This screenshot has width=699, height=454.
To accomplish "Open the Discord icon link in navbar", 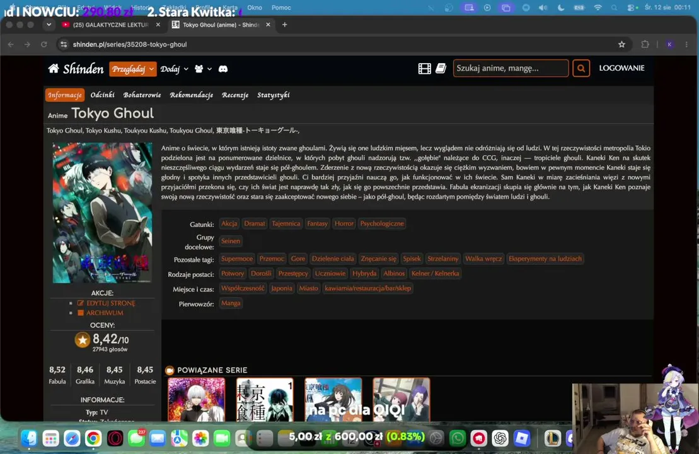I will pyautogui.click(x=223, y=69).
